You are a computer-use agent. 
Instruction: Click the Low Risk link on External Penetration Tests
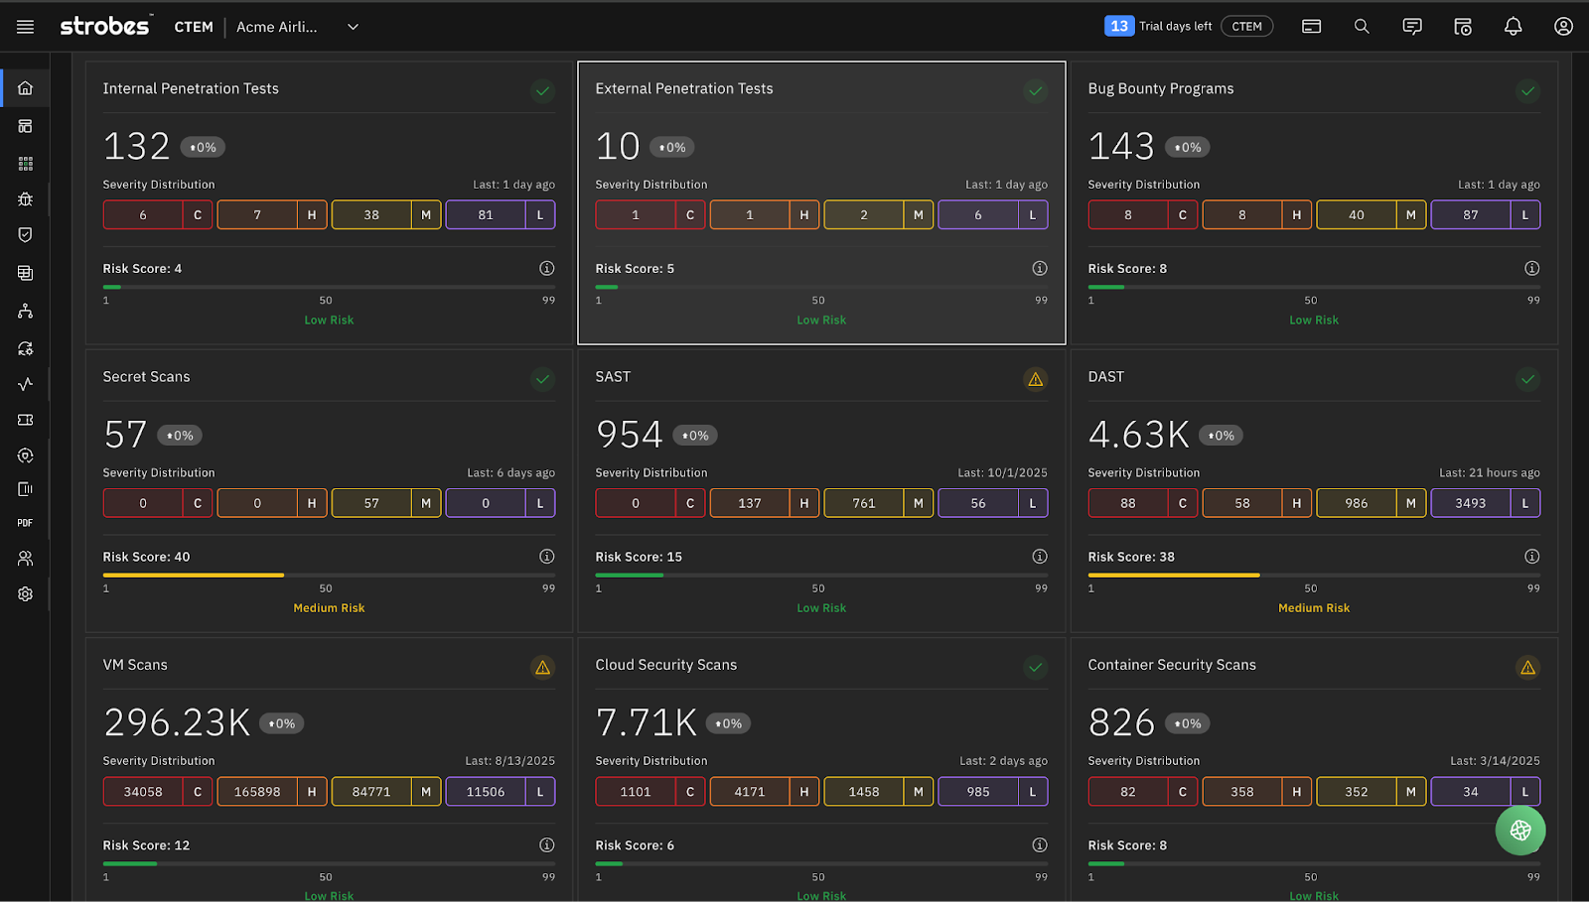click(821, 320)
